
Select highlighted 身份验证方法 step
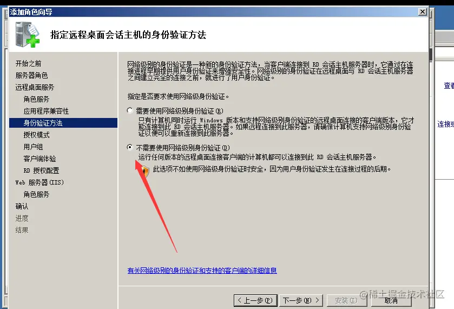[63, 123]
